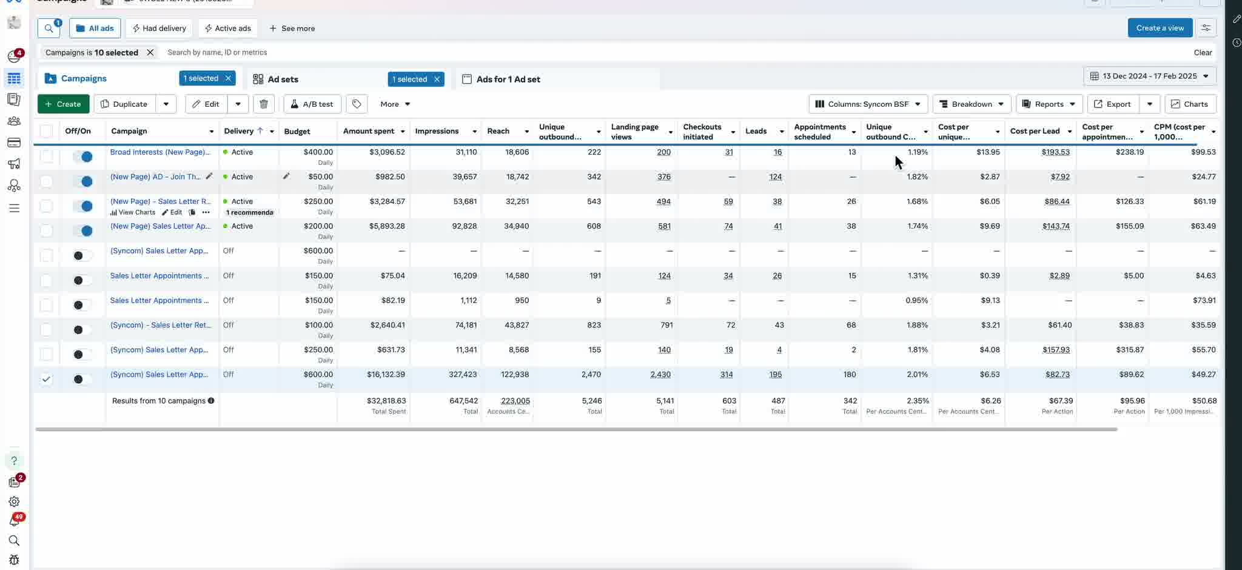Screen dimensions: 1242x570
Task: Toggle off Broad Interests (New Page) campaign
Action: [82, 156]
